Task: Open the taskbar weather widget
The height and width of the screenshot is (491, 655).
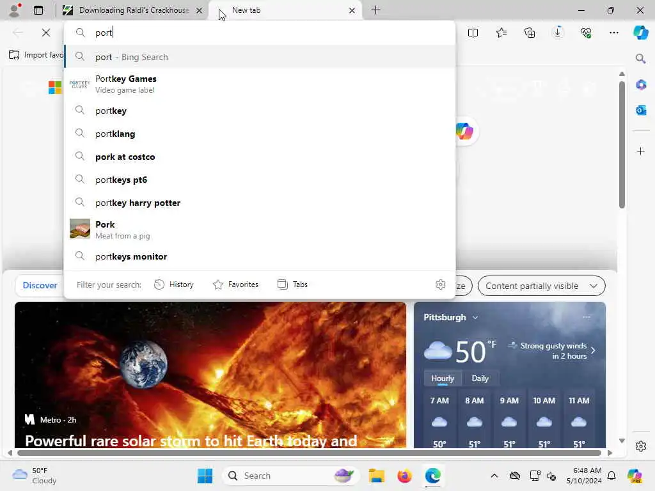Action: [35, 476]
